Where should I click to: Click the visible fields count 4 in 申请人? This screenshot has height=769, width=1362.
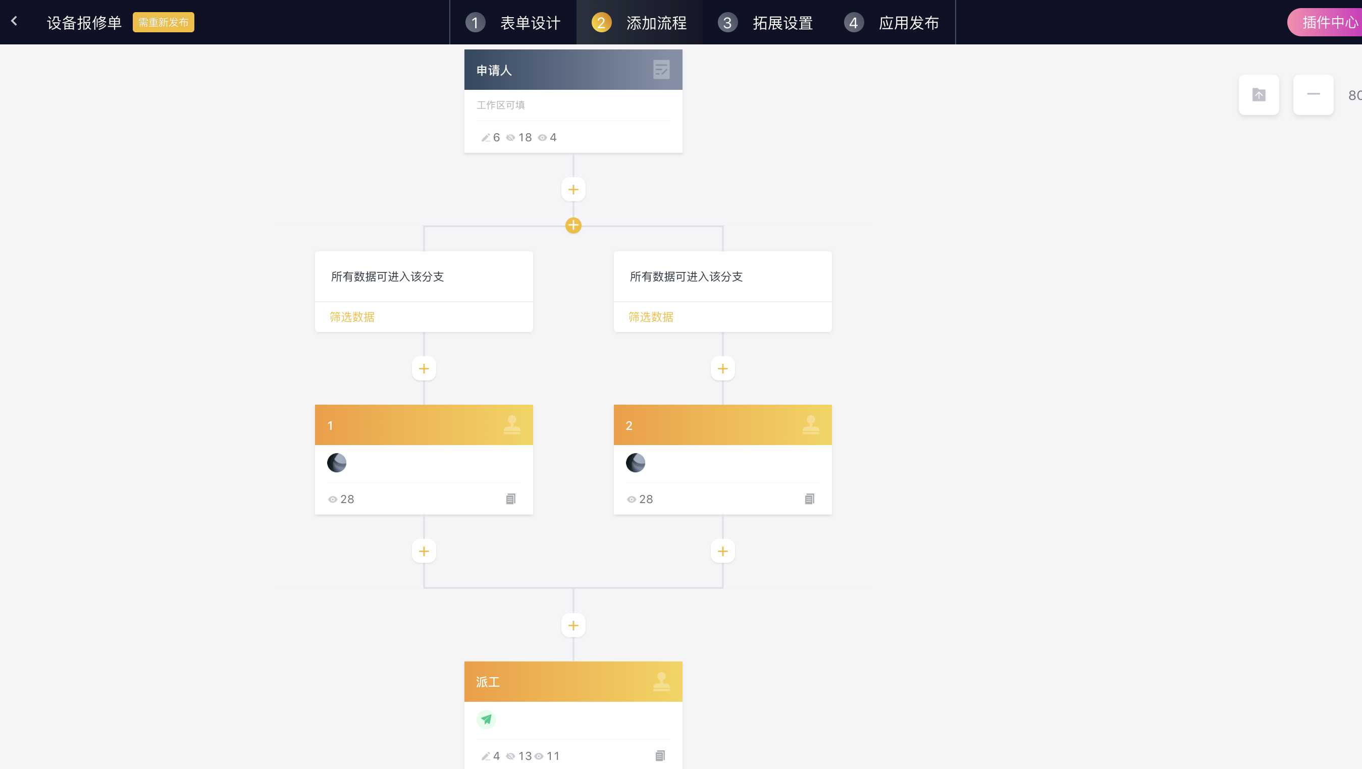(547, 137)
